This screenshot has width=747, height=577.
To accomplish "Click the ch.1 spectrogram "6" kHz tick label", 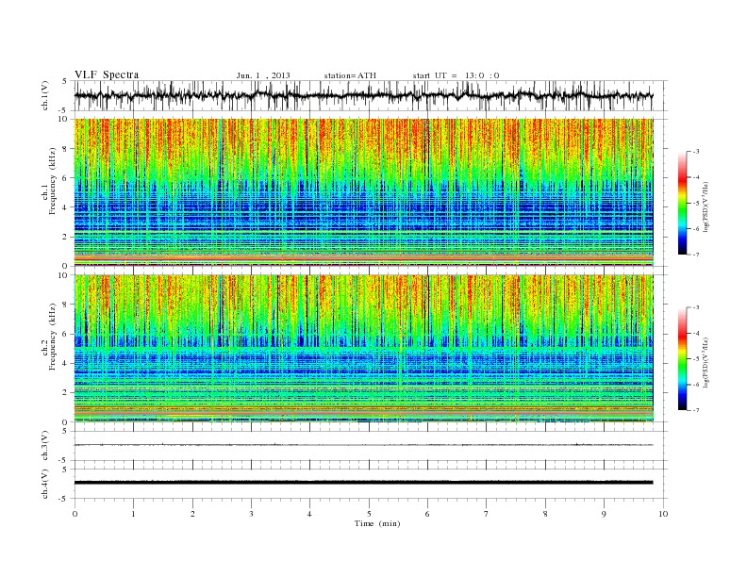I will [x=65, y=178].
